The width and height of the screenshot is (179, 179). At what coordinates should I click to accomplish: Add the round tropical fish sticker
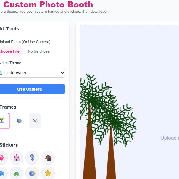point(32,173)
